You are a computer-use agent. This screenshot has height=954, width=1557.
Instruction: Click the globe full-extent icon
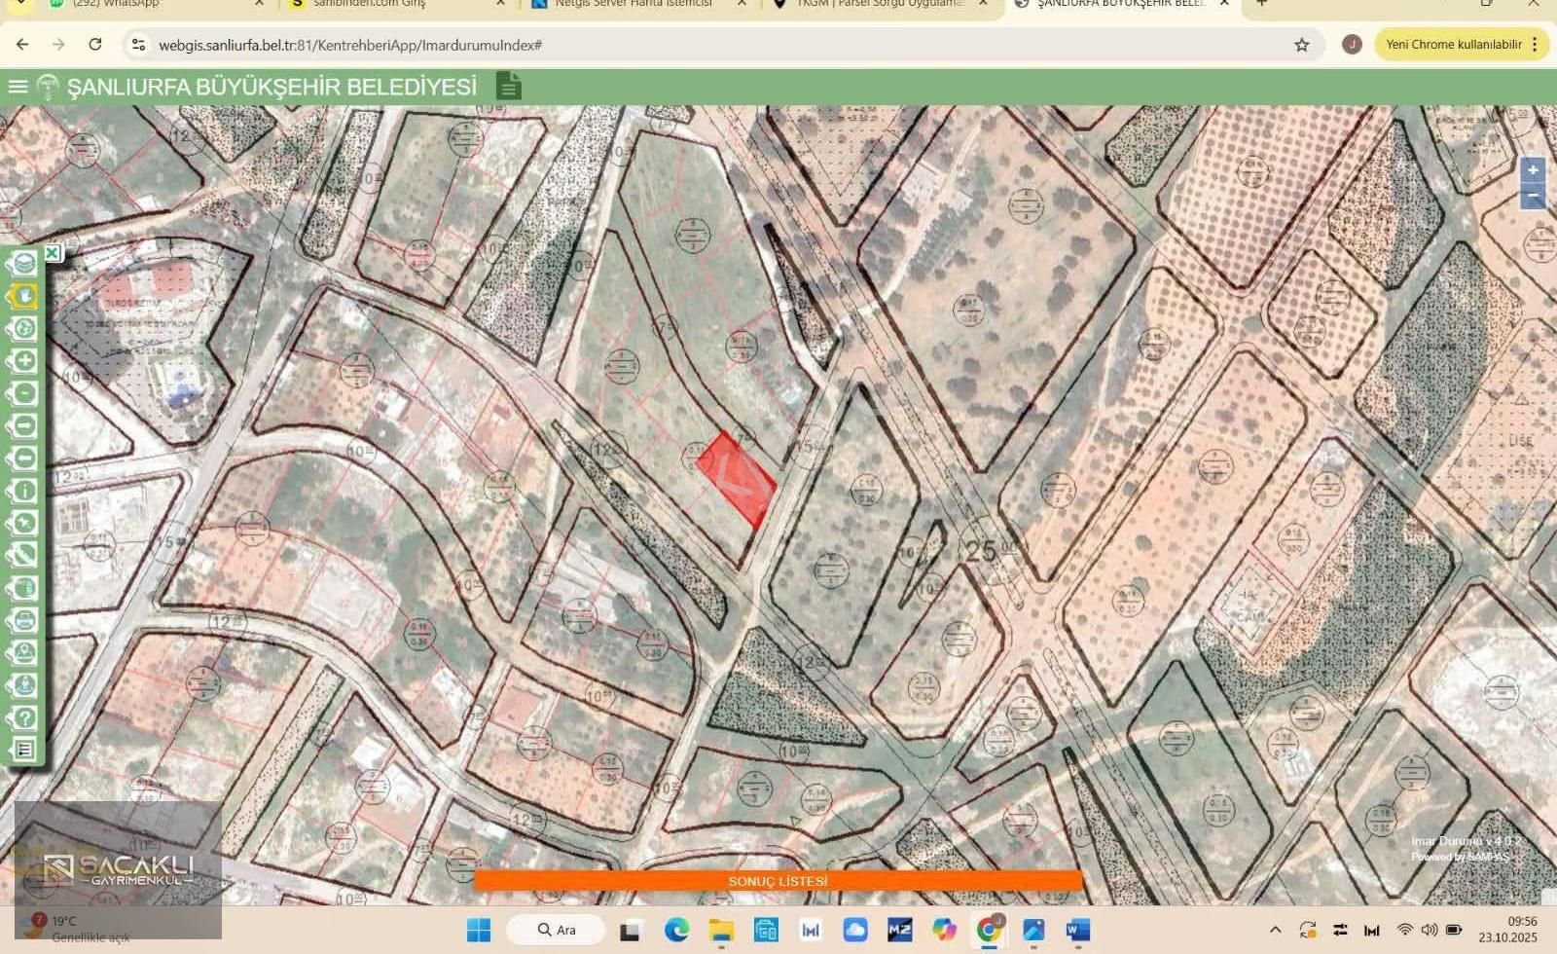pos(23,328)
